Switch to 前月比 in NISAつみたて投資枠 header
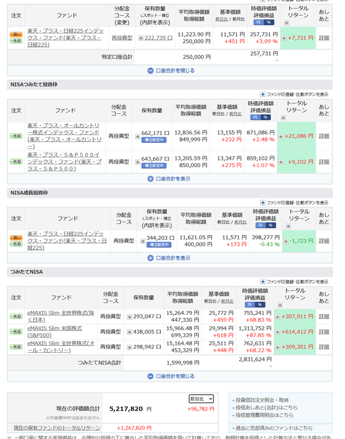Screen dimensions: 345x439 click(235, 114)
